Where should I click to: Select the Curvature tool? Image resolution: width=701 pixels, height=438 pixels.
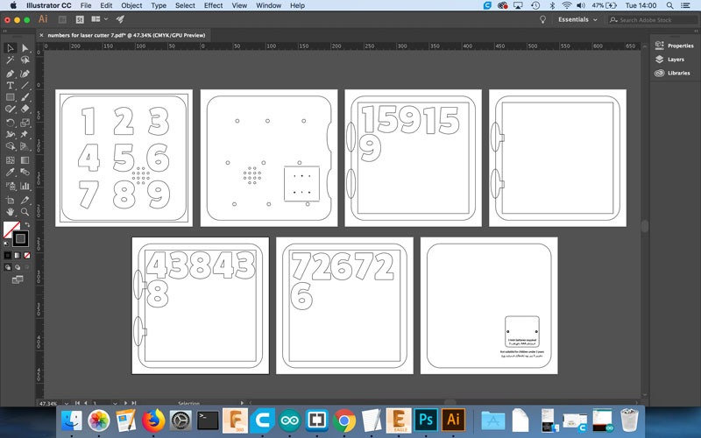coord(25,74)
